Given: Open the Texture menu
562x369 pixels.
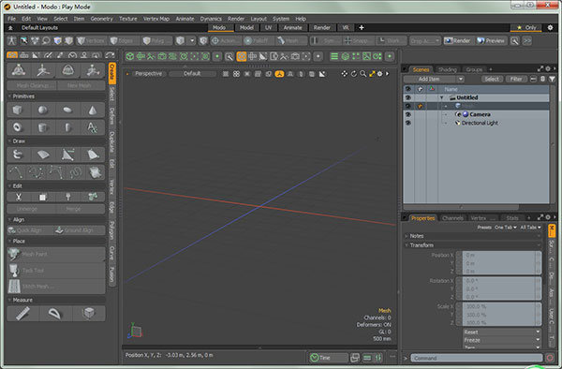Looking at the screenshot, I should [128, 19].
